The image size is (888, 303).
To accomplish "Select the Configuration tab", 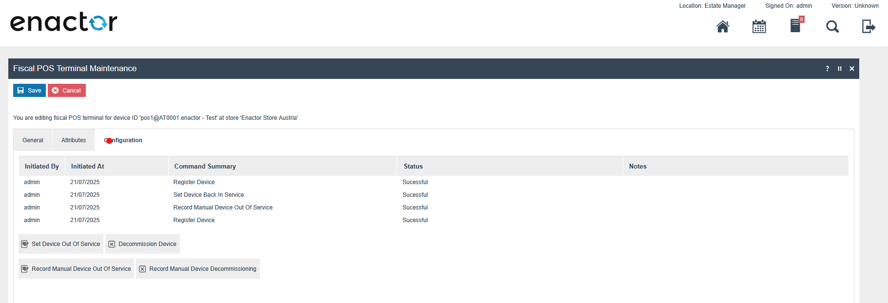I will (123, 140).
